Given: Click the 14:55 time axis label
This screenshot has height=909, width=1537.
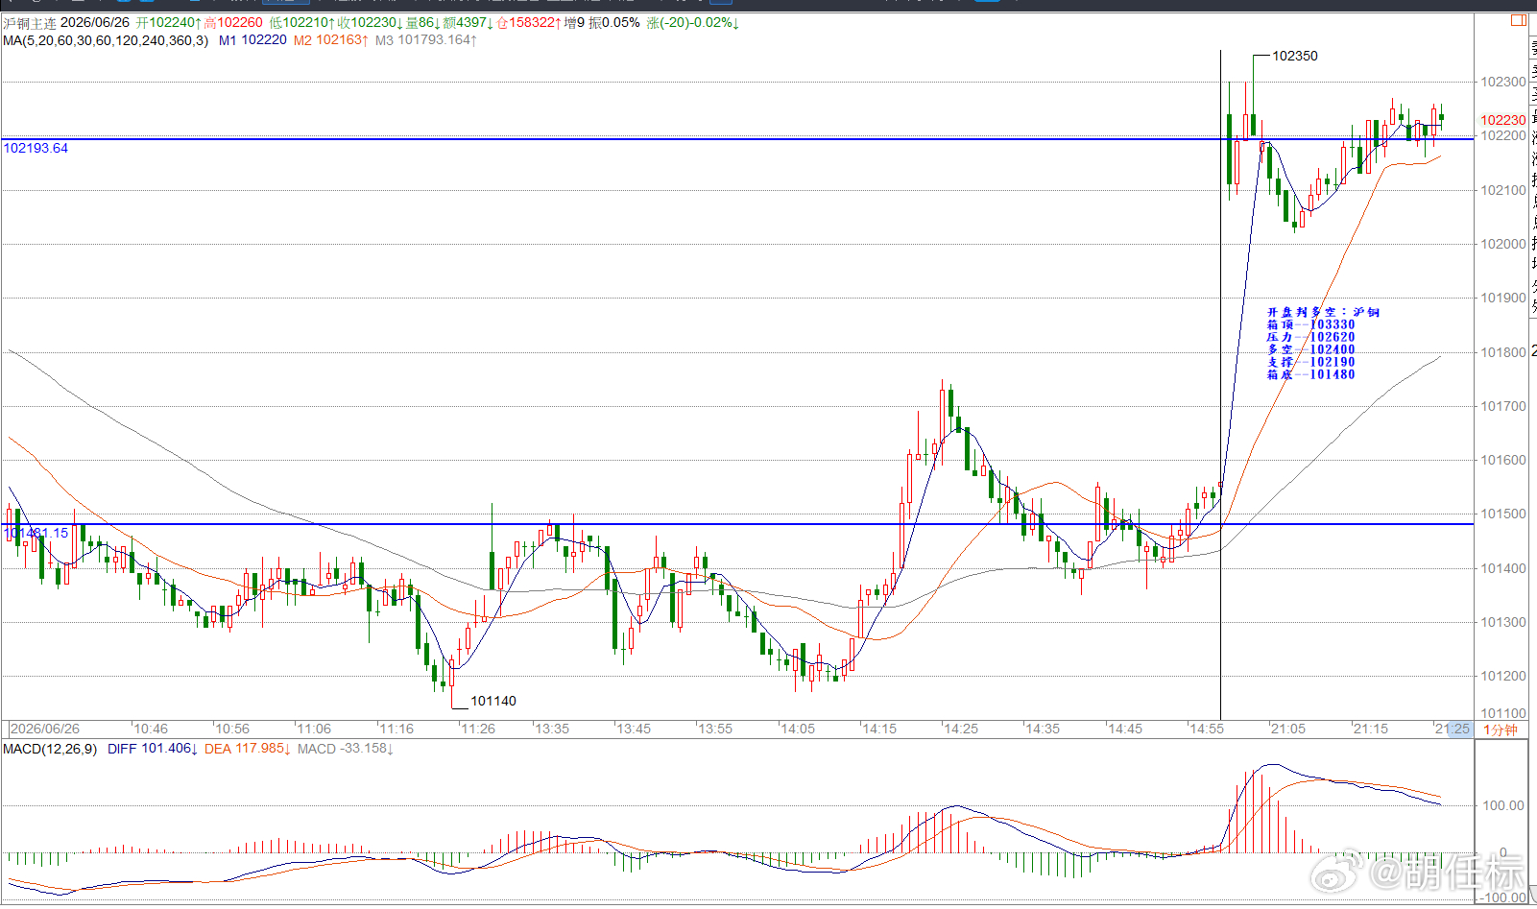Looking at the screenshot, I should click(x=1207, y=730).
